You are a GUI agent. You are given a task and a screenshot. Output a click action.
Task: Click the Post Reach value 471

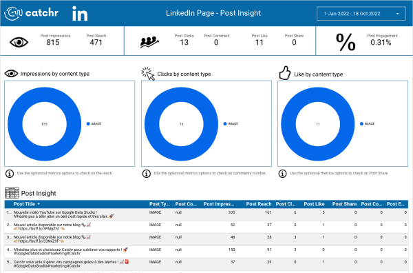[x=96, y=42]
